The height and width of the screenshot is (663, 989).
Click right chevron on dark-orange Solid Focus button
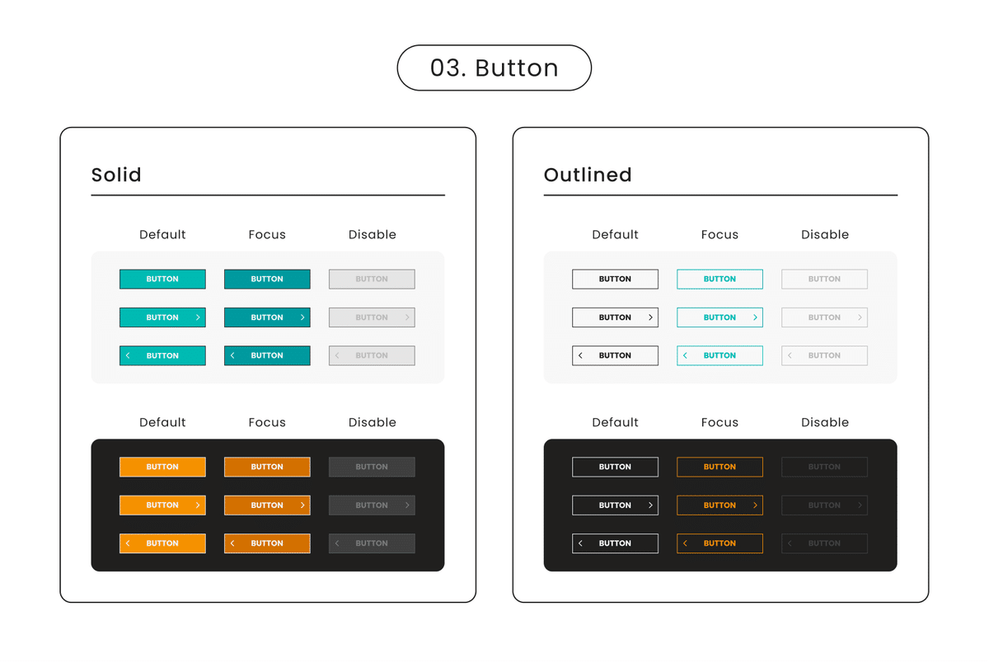(302, 505)
